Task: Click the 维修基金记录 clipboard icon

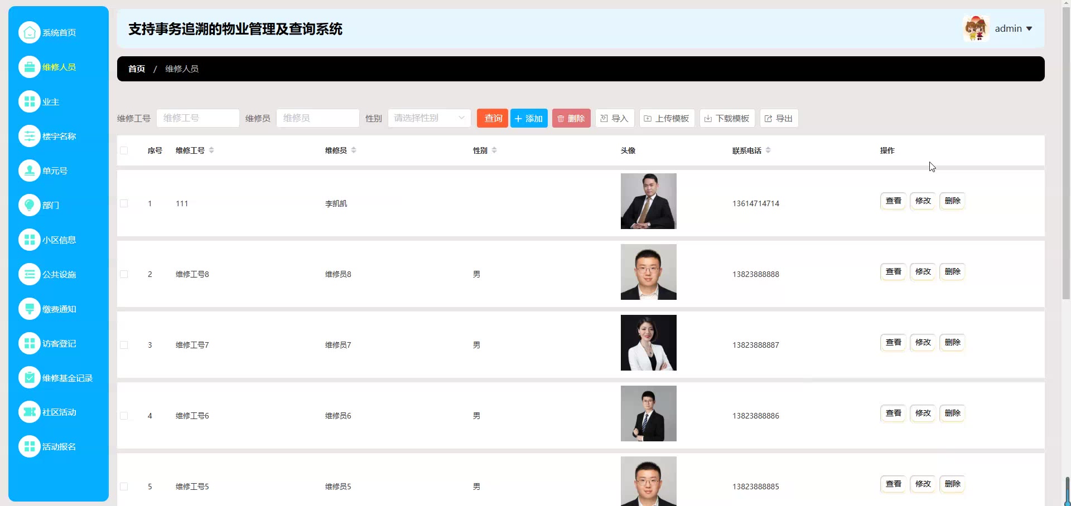Action: 30,378
